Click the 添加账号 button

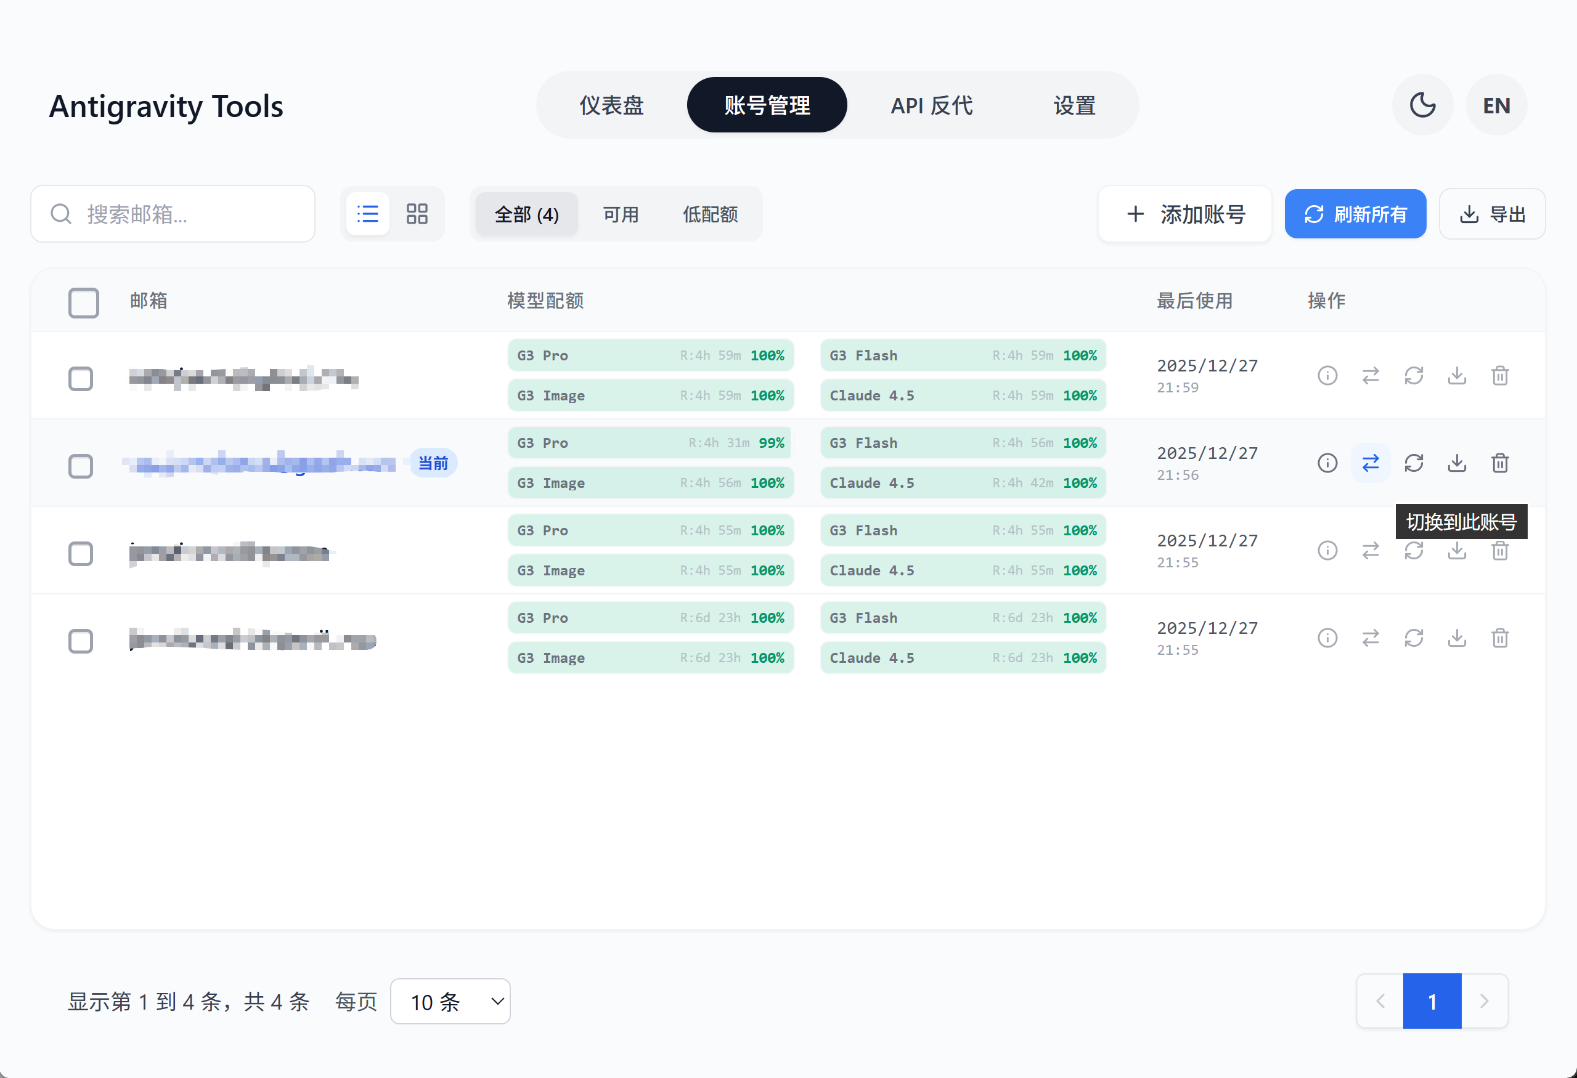(x=1184, y=214)
